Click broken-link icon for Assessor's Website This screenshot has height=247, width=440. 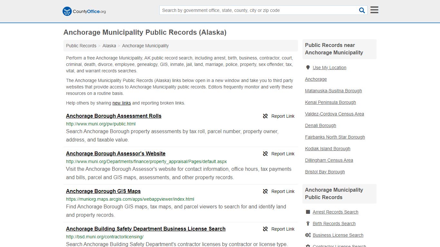265,154
